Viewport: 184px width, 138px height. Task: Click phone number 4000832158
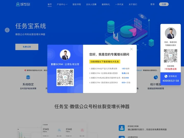click(x=171, y=81)
